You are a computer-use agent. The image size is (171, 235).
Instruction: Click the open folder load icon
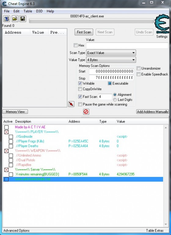tap(15, 19)
